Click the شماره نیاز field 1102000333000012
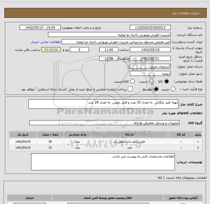This screenshot has height=204, width=210. point(150,28)
